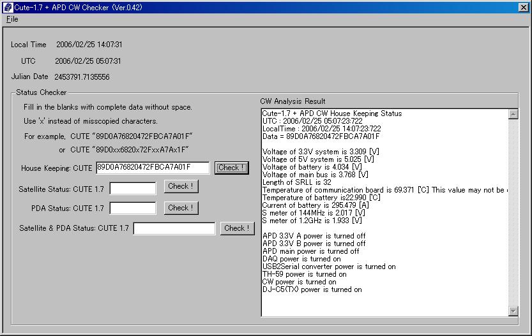Click the 'Cute-1.7 + APD CW House Keeping Status' line
Image resolution: width=532 pixels, height=336 pixels.
[332, 113]
